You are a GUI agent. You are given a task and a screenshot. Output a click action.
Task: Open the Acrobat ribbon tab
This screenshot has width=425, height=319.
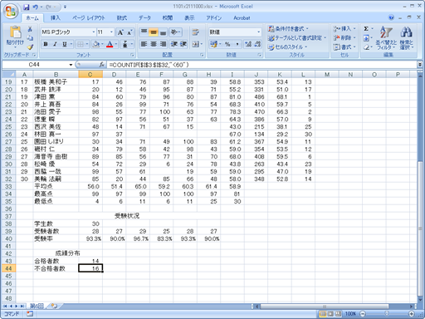pos(242,18)
